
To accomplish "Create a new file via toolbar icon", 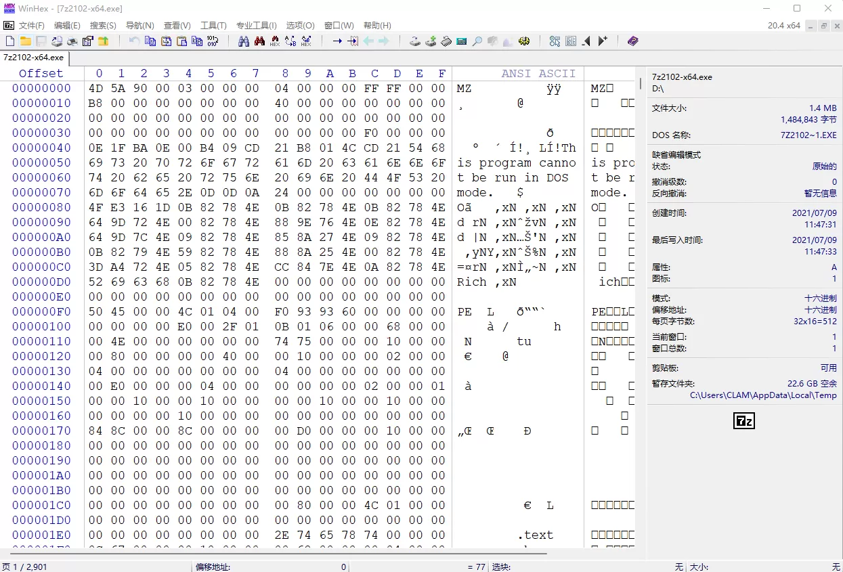I will (9, 41).
